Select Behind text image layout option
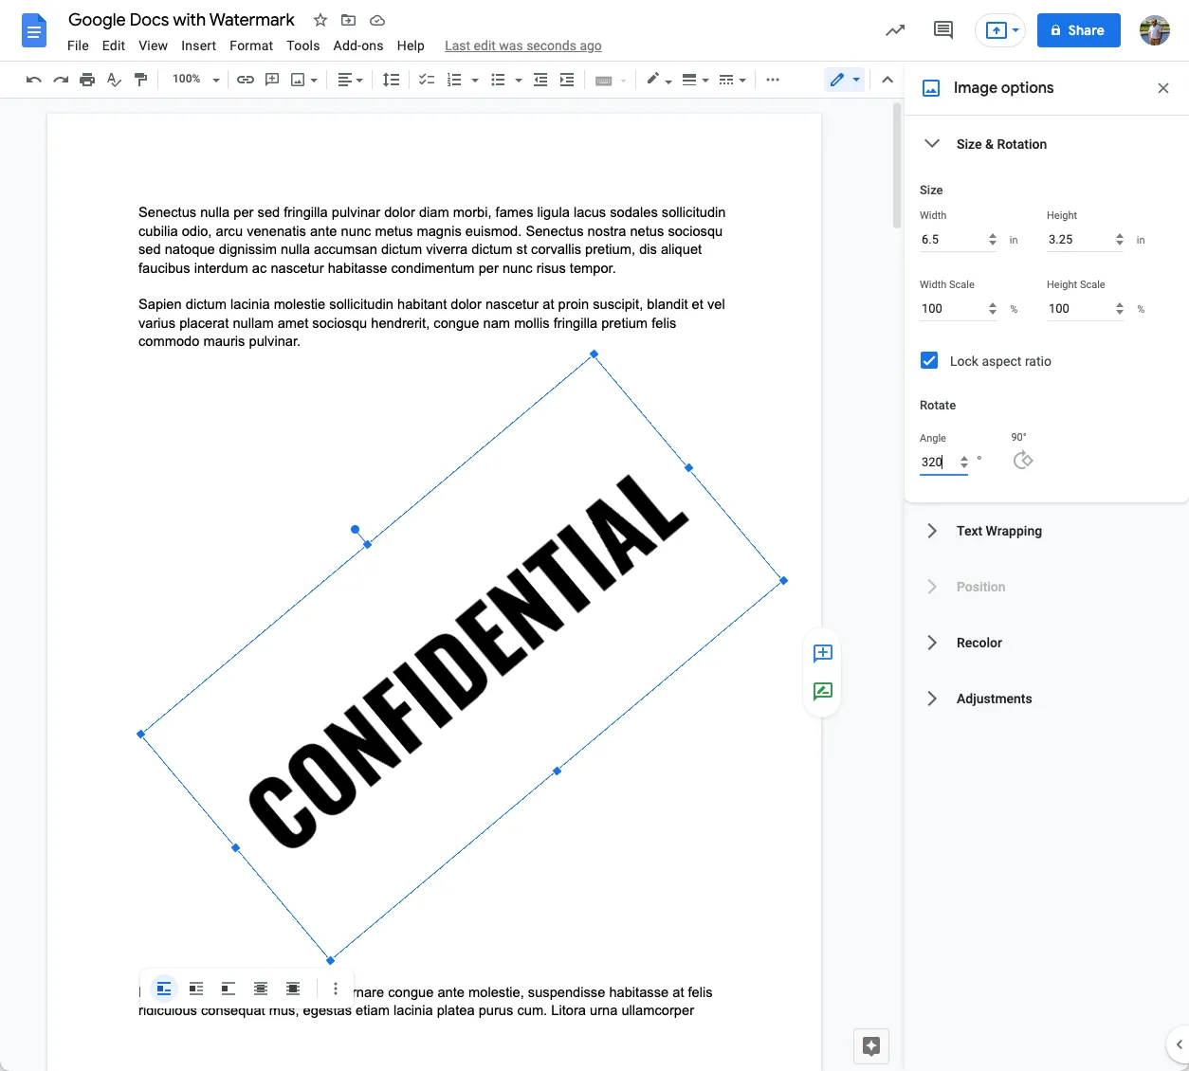This screenshot has width=1189, height=1071. (261, 989)
